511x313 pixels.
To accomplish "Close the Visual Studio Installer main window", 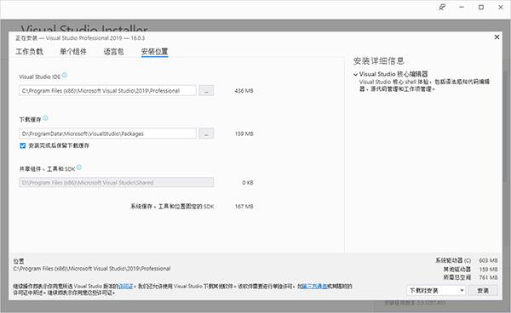I will click(x=501, y=7).
